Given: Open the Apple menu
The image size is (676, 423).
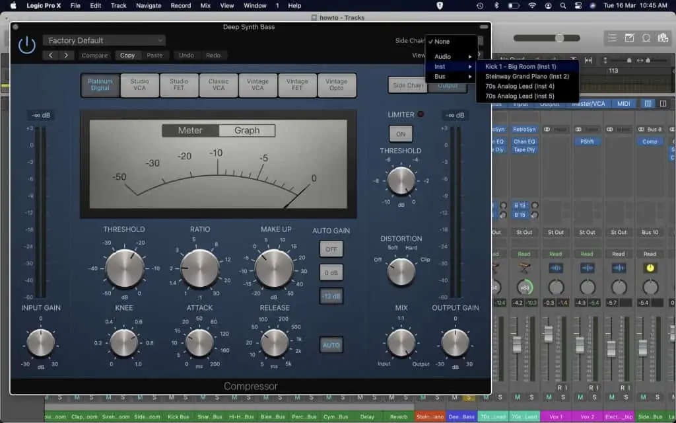Looking at the screenshot, I should [13, 5].
